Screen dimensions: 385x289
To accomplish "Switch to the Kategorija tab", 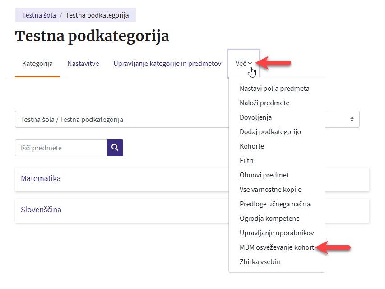I will coord(37,64).
